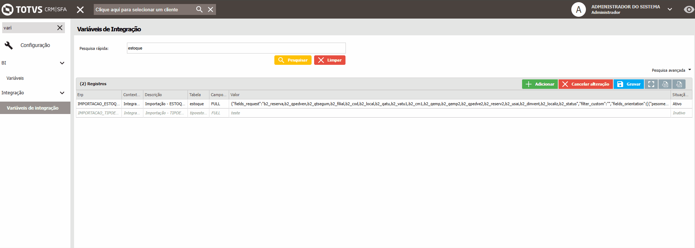The height and width of the screenshot is (248, 695).
Task: Clear the selected client with X
Action: pos(211,9)
